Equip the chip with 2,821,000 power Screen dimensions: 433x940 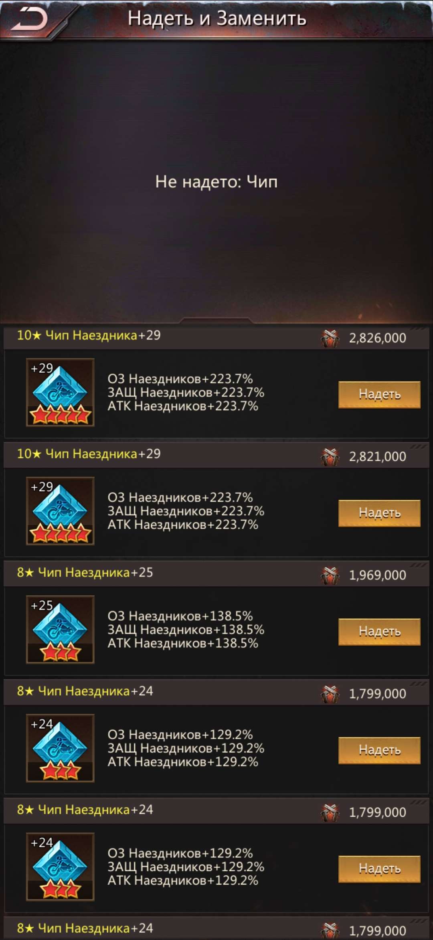[x=379, y=513]
